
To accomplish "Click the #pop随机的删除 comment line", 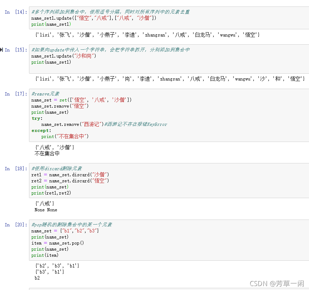I will (x=72, y=225).
